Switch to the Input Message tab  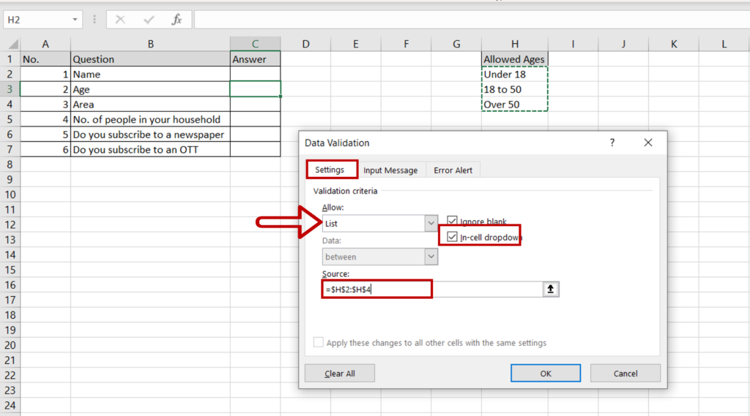coord(390,170)
